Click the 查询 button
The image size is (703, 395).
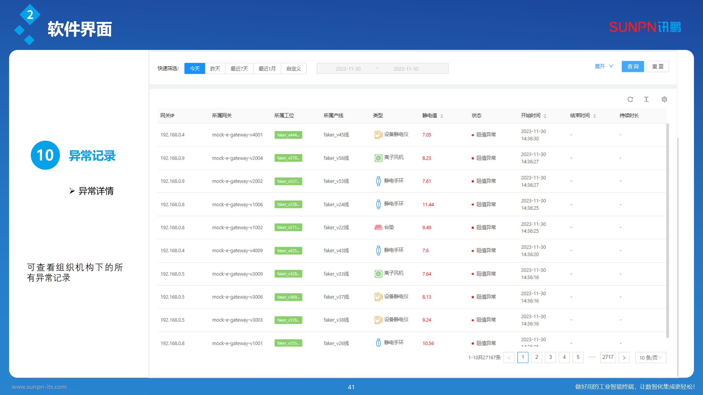(x=633, y=67)
